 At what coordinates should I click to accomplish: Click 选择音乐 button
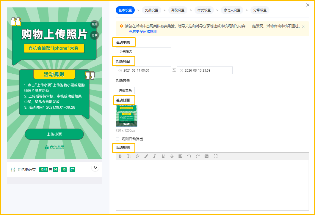[x=125, y=91]
